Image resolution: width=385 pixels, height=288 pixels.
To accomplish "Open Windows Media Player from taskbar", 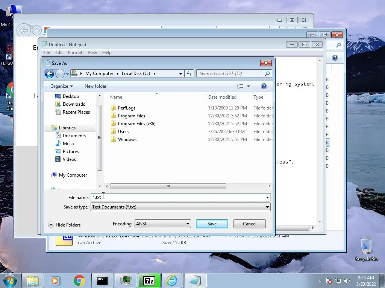I will pyautogui.click(x=56, y=280).
